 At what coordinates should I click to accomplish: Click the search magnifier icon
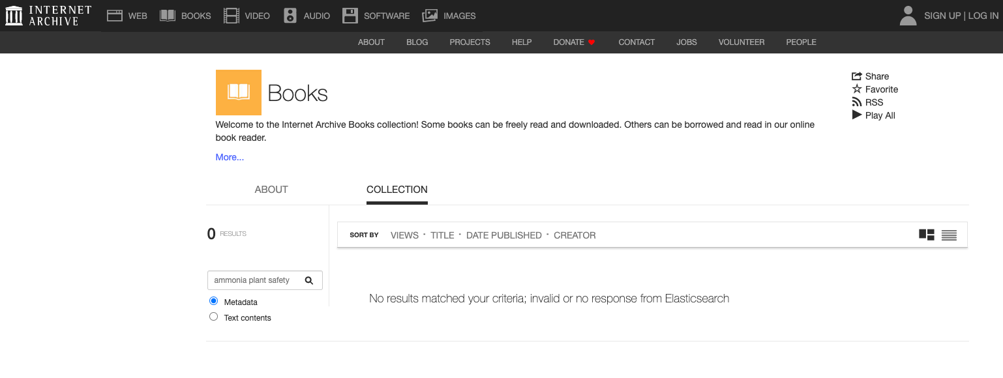click(309, 280)
